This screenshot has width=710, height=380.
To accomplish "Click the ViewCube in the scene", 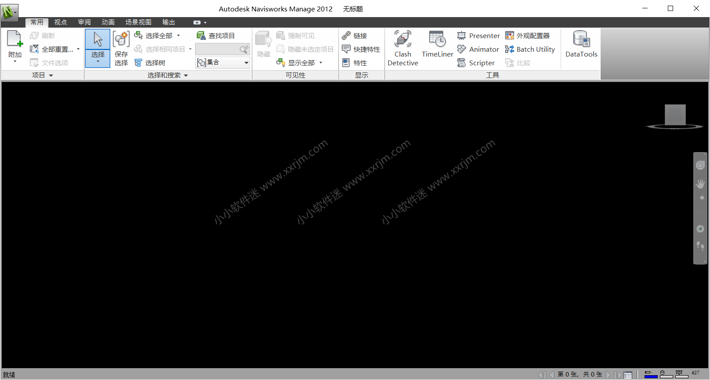I will tap(675, 115).
